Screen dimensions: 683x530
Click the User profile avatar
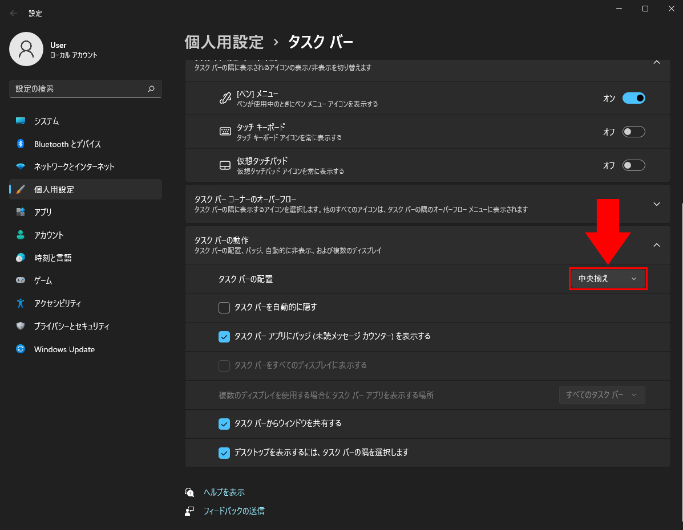pyautogui.click(x=26, y=49)
